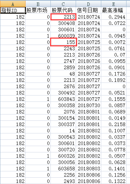Click the 信号日期 header cell

(88, 10)
